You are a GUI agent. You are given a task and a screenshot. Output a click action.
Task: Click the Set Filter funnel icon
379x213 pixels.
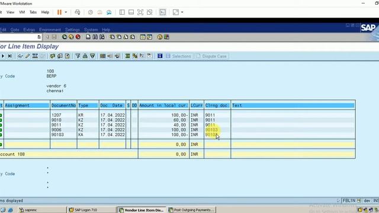click(x=78, y=56)
